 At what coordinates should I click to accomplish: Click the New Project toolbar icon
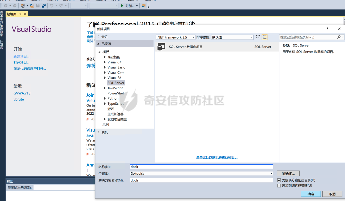(x=23, y=6)
